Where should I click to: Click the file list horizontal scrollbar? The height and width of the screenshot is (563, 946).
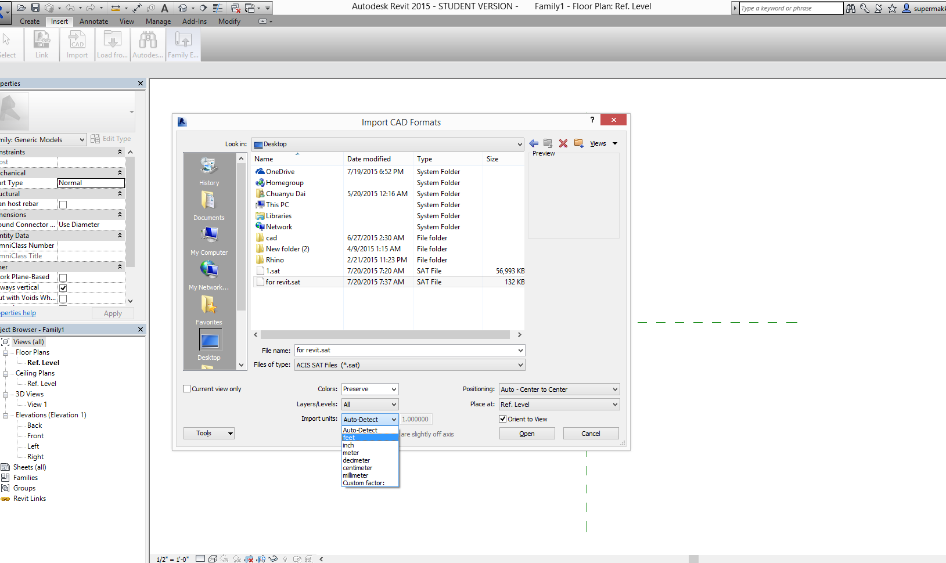coord(385,334)
